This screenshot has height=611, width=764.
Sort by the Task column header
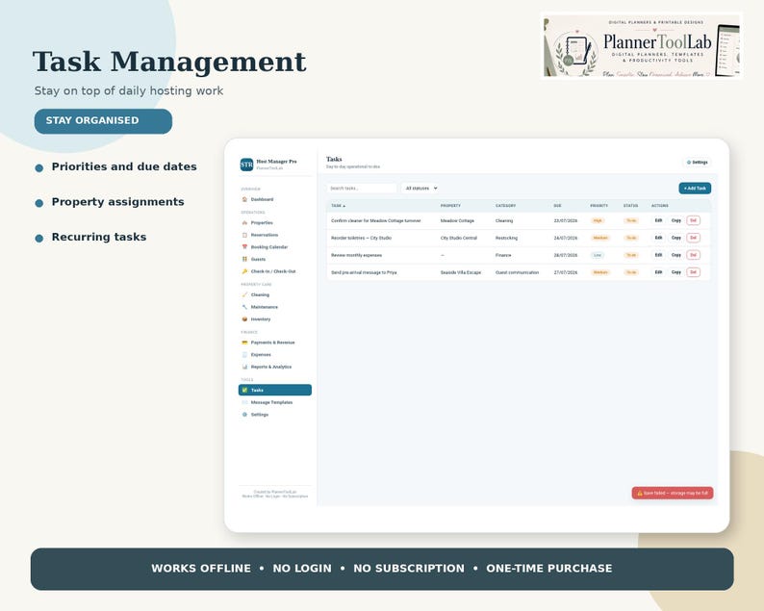[x=338, y=206]
